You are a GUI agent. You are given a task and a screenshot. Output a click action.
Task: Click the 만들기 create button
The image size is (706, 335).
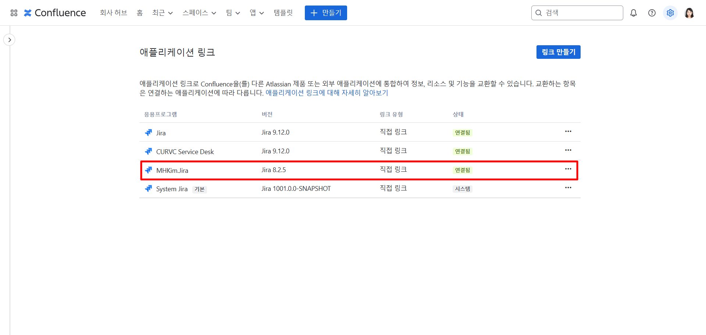326,13
